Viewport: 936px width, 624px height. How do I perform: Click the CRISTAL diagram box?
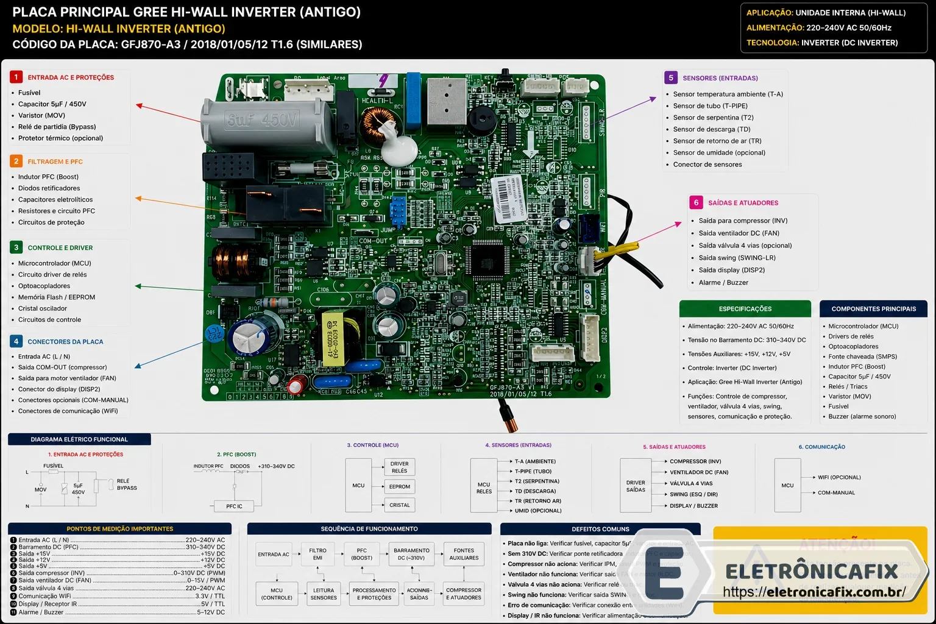[x=400, y=505]
